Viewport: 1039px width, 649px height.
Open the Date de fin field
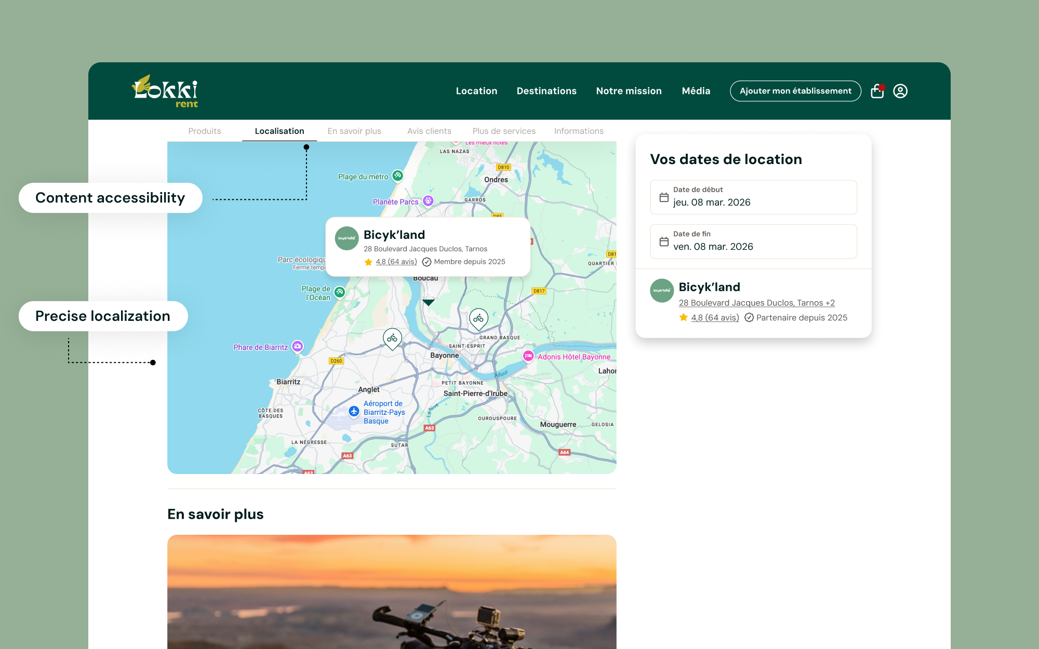click(753, 241)
